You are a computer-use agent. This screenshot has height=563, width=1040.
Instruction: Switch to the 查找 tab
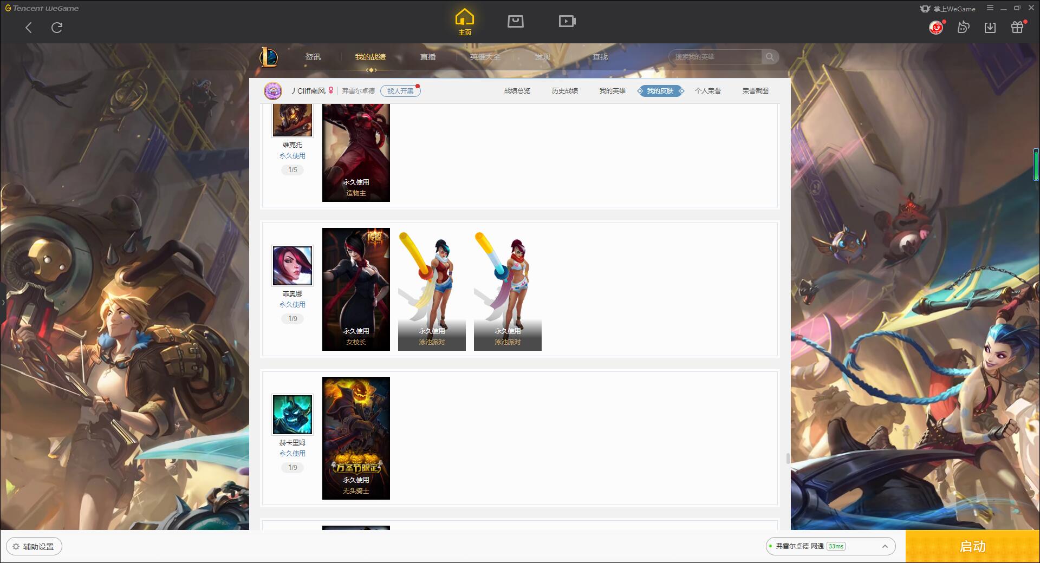coord(600,57)
